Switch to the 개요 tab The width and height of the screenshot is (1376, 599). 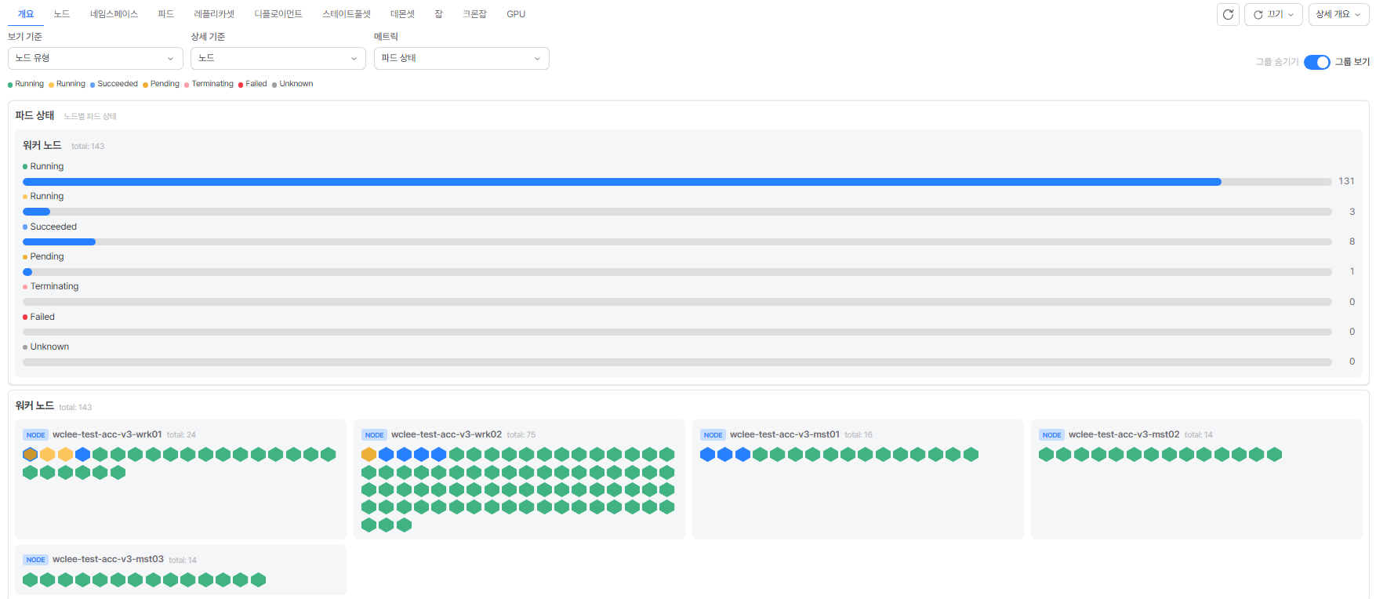point(26,14)
